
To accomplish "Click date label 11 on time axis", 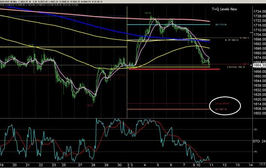I will pyautogui.click(x=211, y=165).
